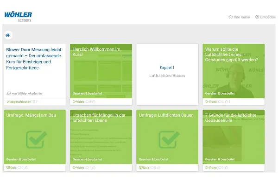Open the 'Kapitel 1 Luftdichtes Bauen' chapter card
Screen dimensions: 278x185
167,71
